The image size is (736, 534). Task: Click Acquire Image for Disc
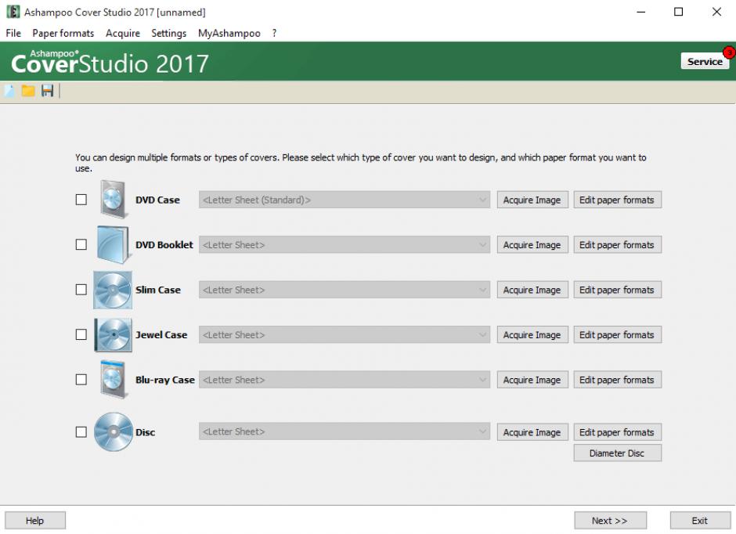click(532, 431)
